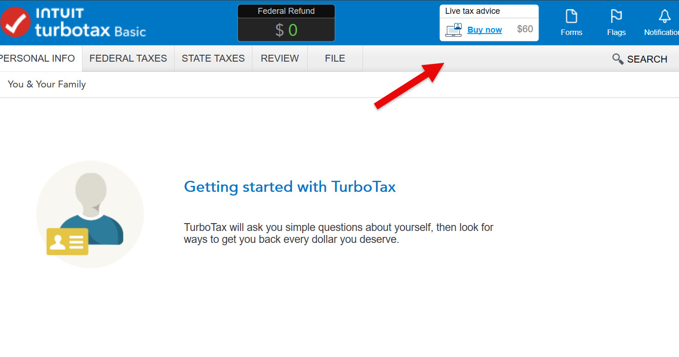The height and width of the screenshot is (357, 679).
Task: Click the Federal Refund amount display
Action: (286, 30)
